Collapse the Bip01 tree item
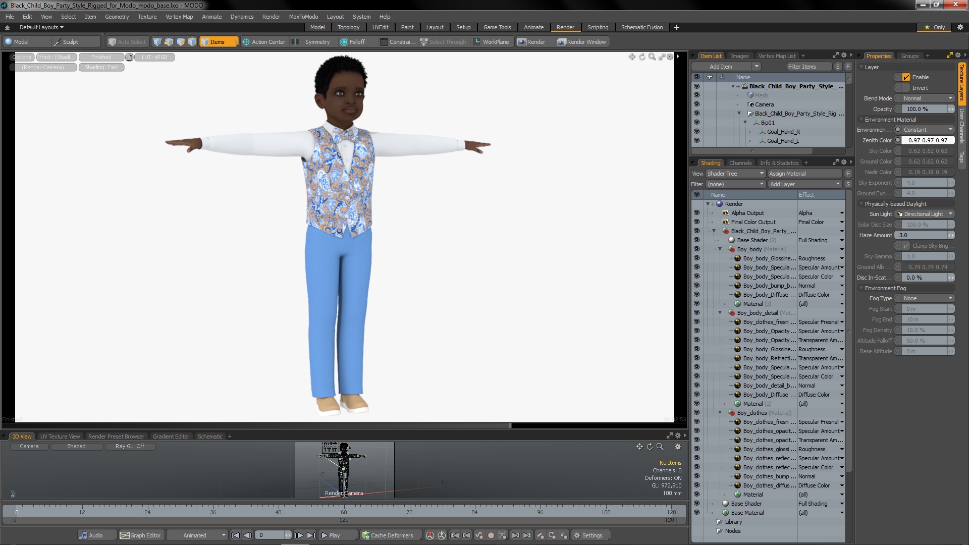The image size is (969, 545). tap(745, 123)
